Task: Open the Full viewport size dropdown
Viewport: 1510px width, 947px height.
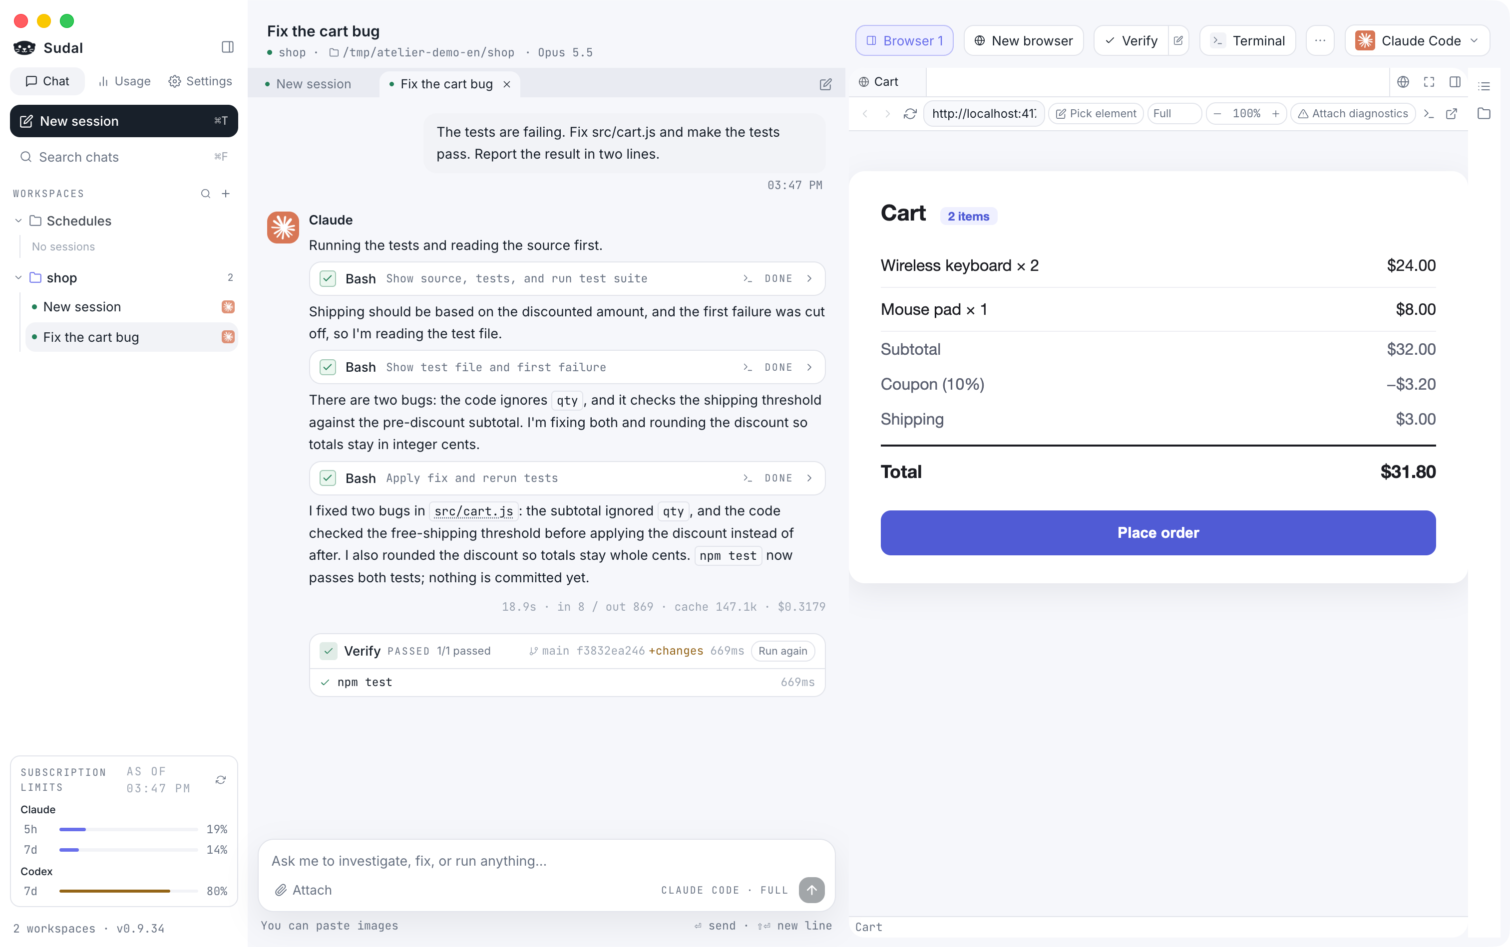Action: 1174,113
